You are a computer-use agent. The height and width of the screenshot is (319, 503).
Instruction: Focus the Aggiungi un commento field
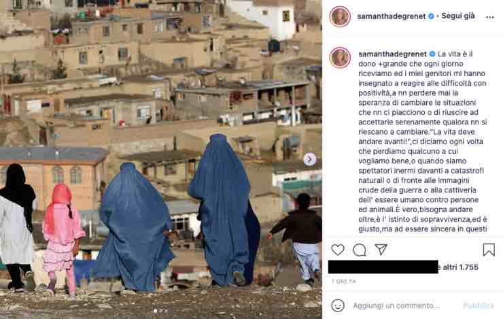406,305
